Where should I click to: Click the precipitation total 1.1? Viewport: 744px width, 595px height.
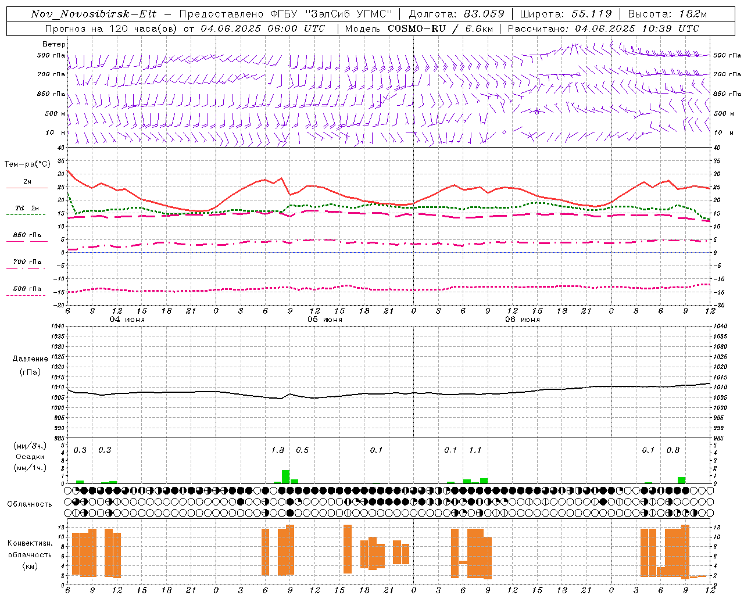(475, 450)
